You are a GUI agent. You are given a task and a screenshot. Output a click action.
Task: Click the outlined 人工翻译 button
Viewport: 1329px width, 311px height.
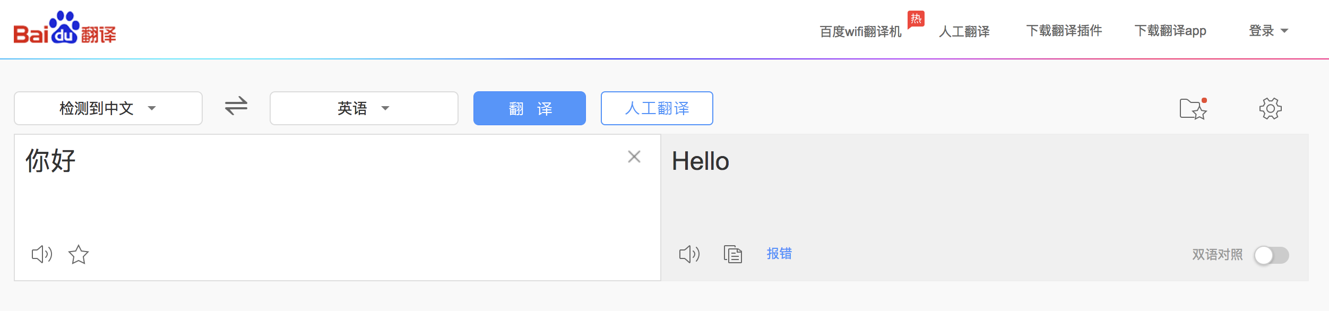657,108
